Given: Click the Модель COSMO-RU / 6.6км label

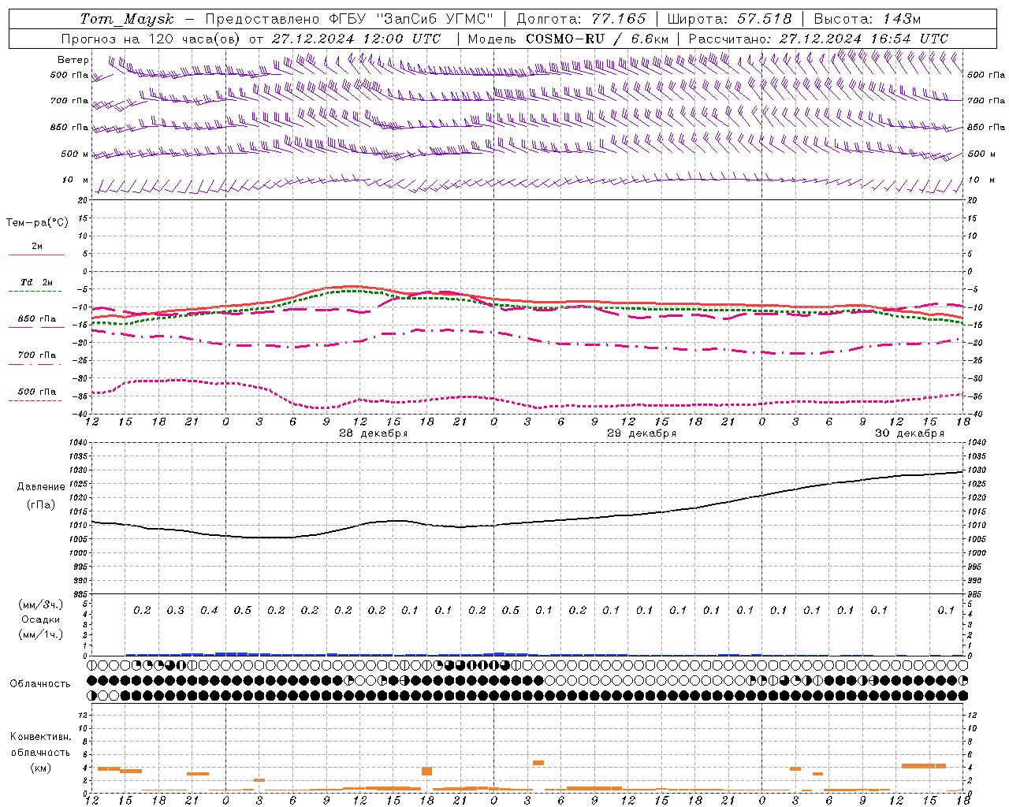Looking at the screenshot, I should [568, 39].
